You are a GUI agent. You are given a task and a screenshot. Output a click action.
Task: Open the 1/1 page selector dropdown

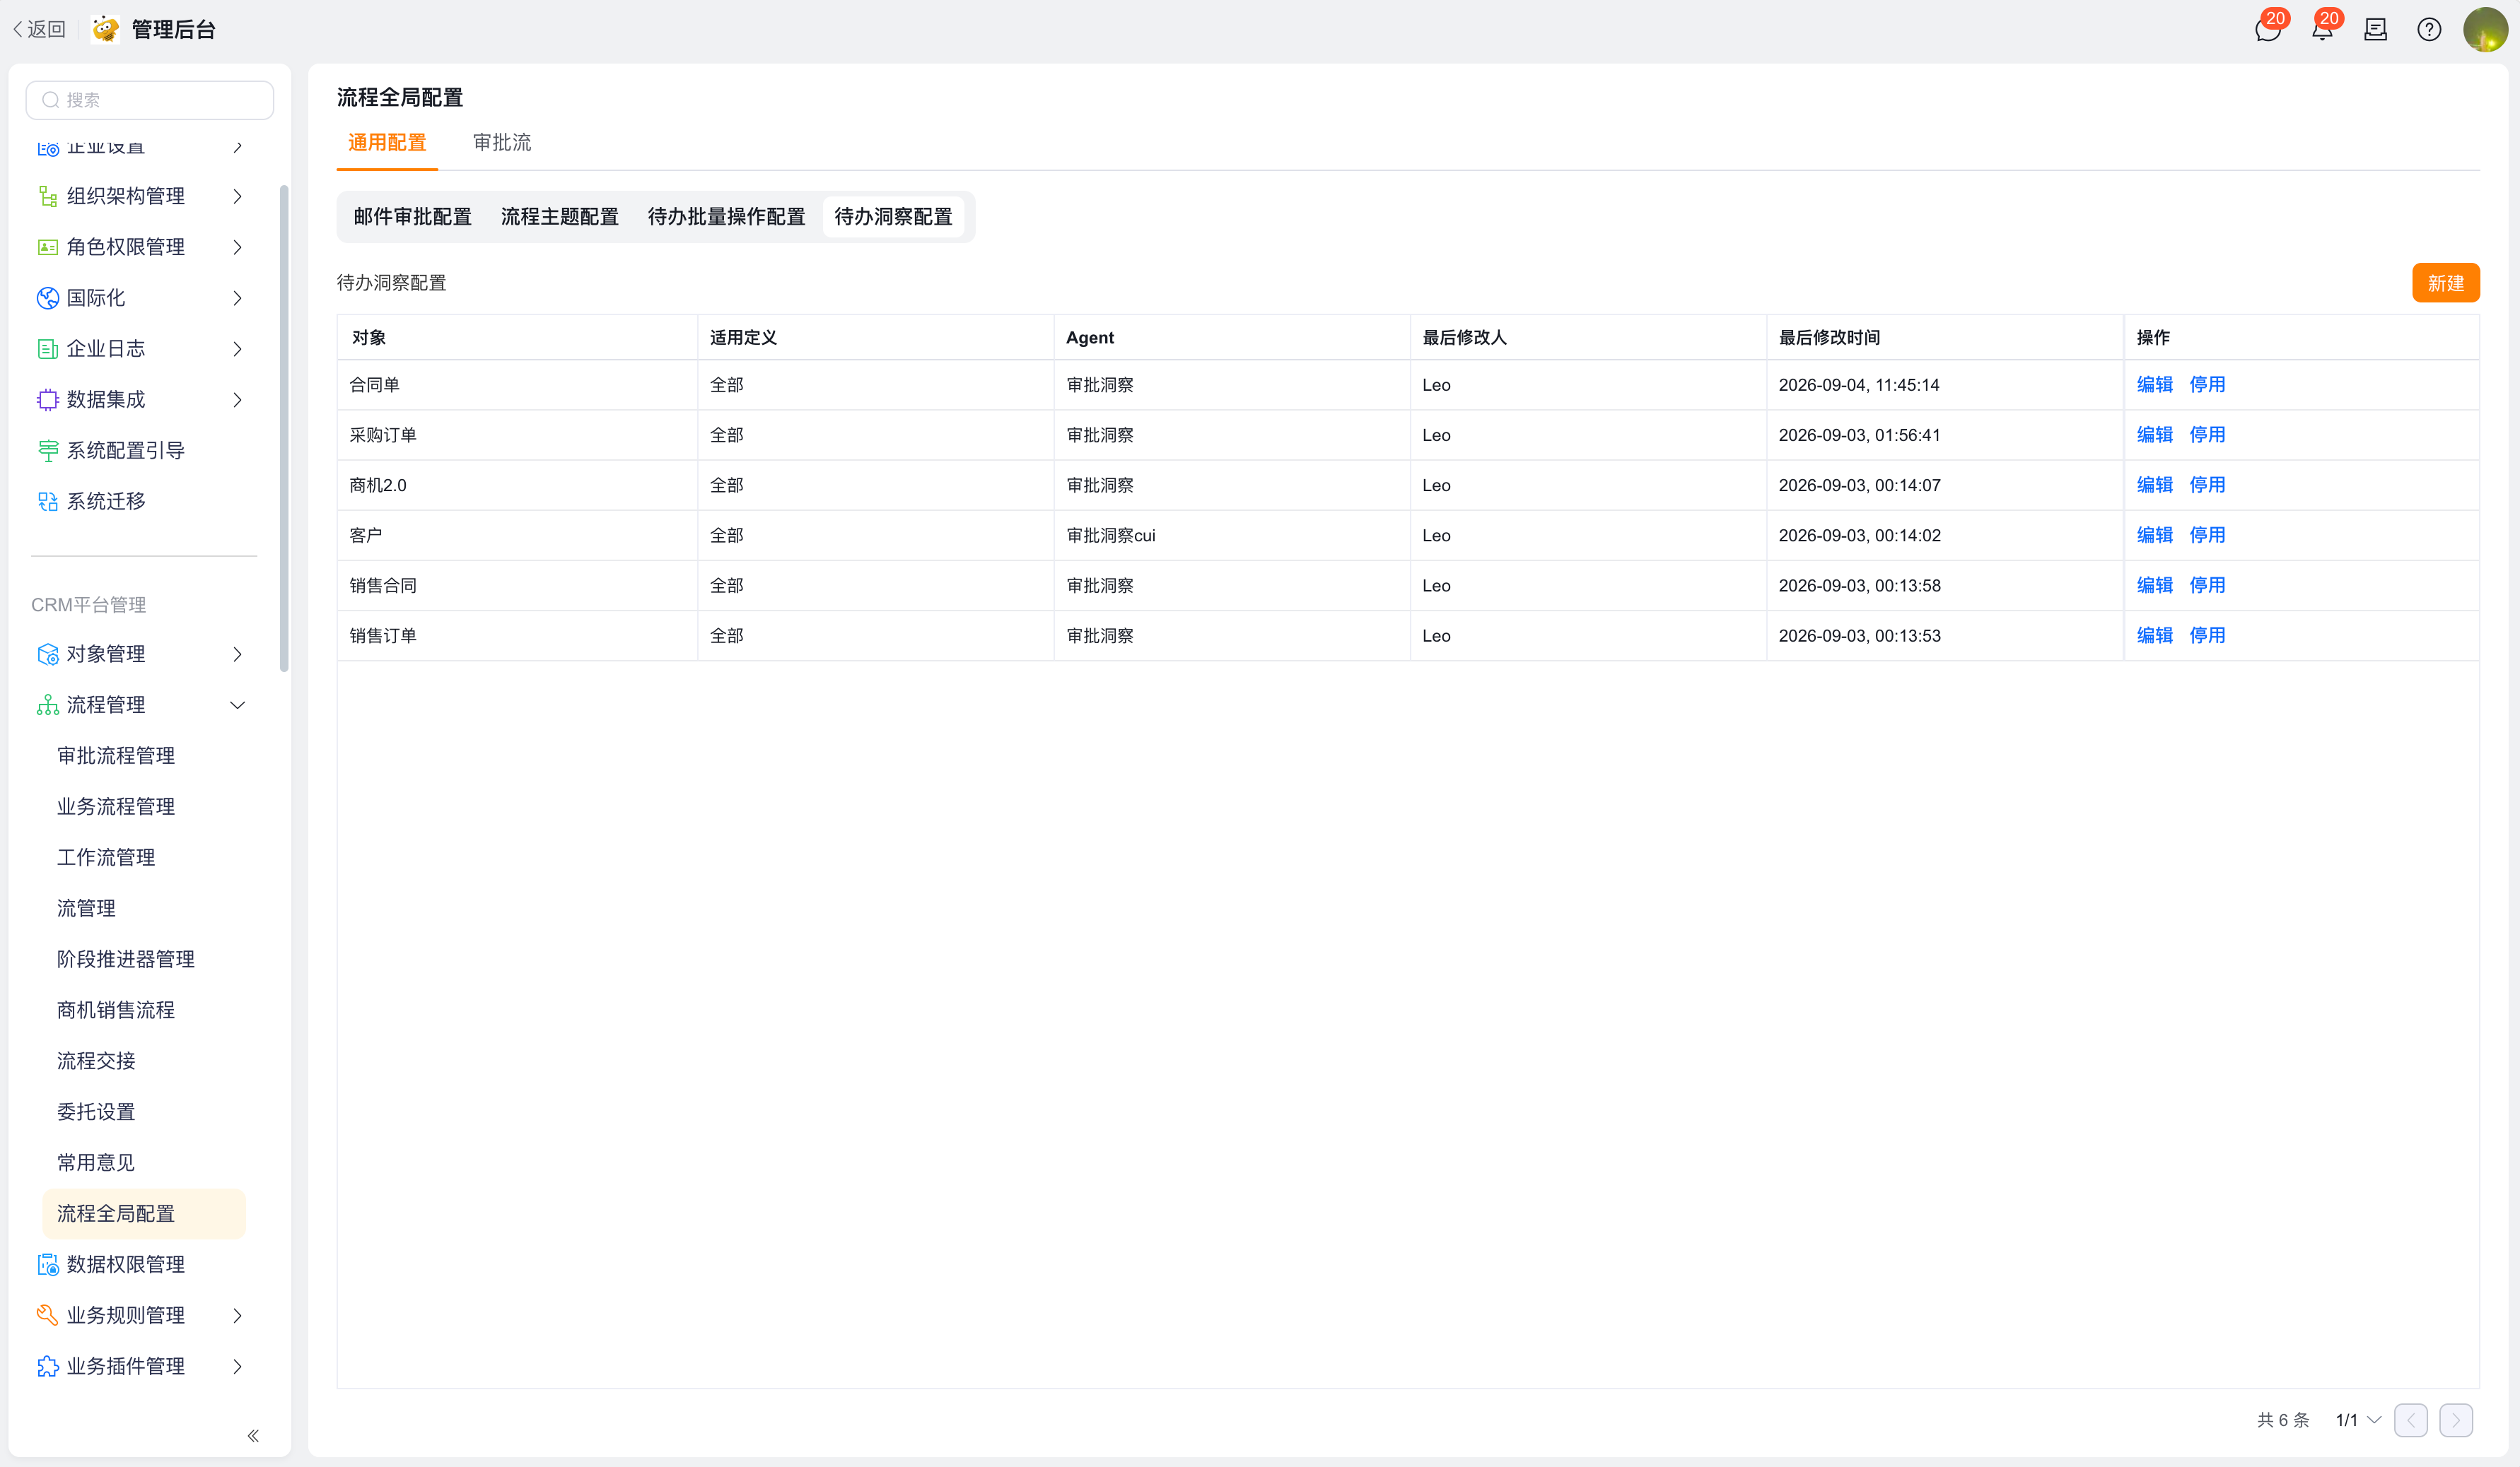(2358, 1420)
